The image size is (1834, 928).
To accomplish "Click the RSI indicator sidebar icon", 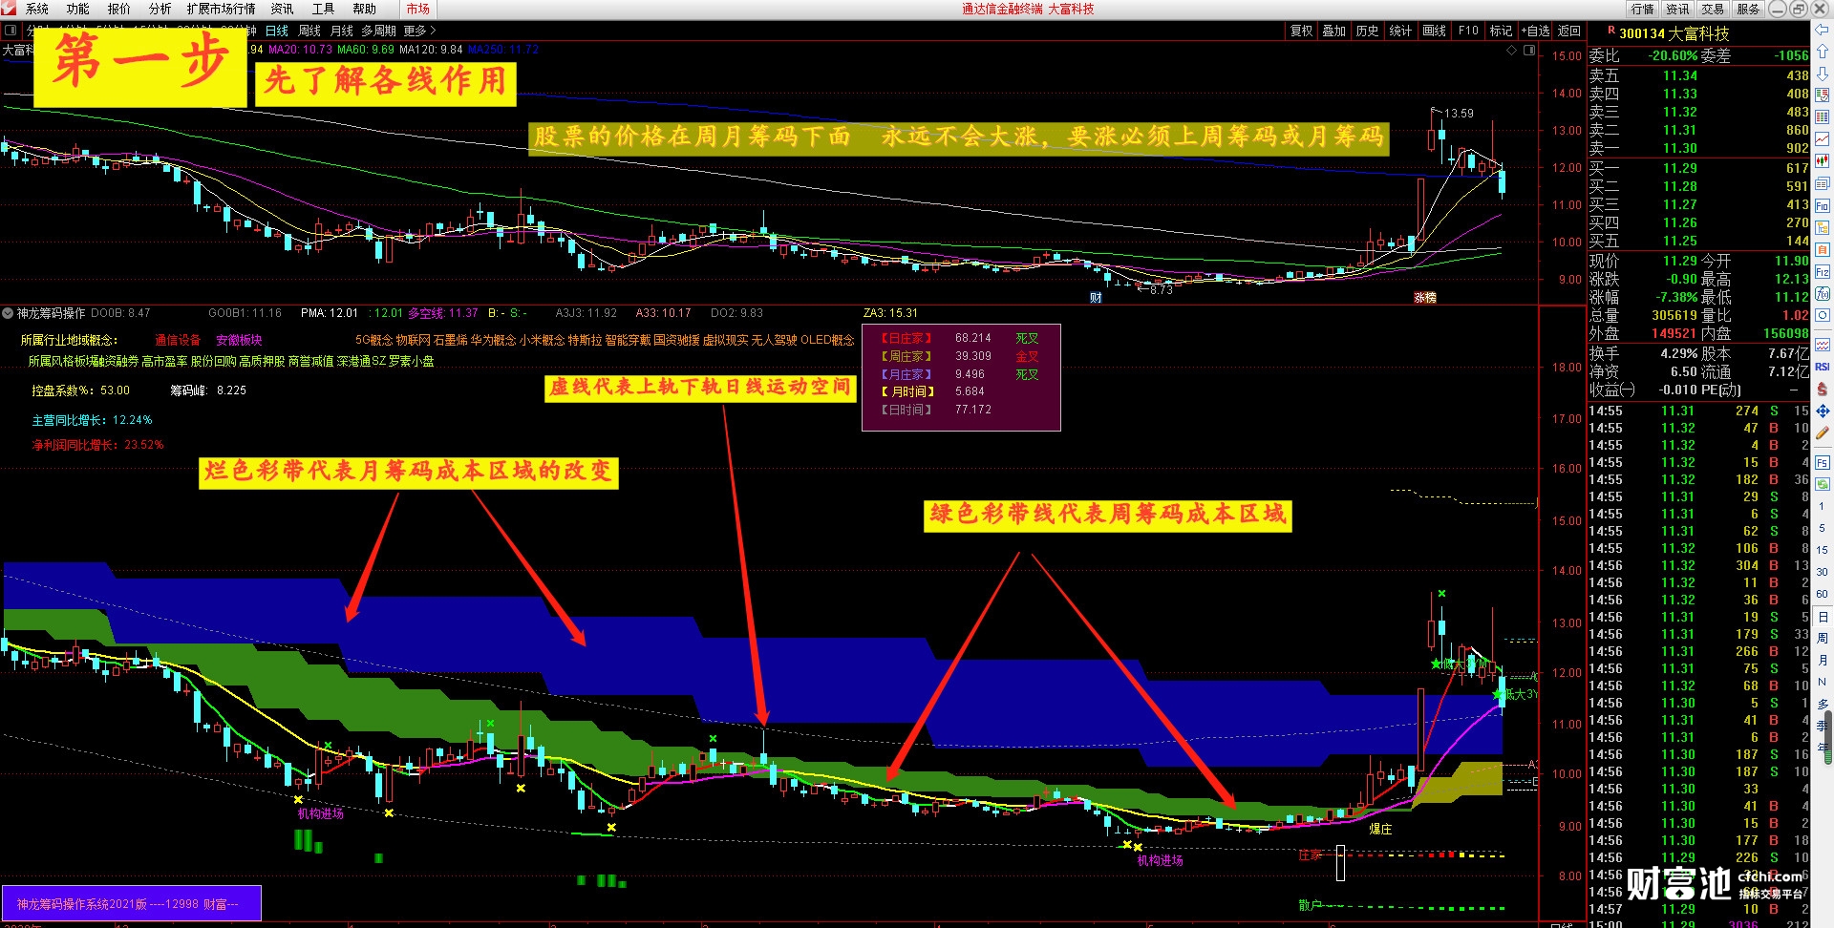I will coord(1823,367).
